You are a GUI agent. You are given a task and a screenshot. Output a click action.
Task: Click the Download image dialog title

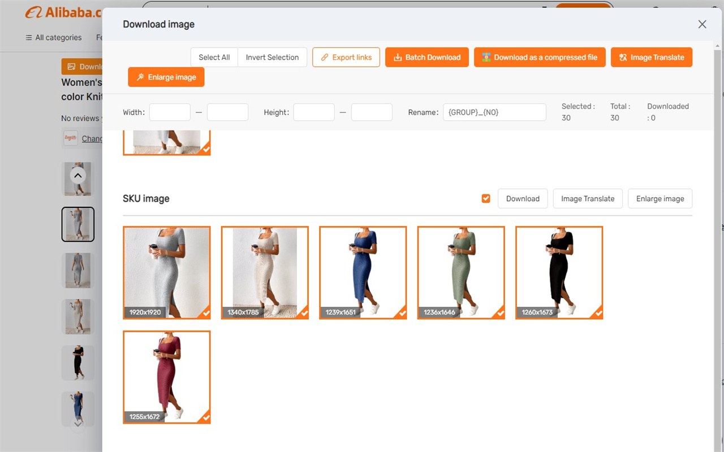pyautogui.click(x=158, y=24)
